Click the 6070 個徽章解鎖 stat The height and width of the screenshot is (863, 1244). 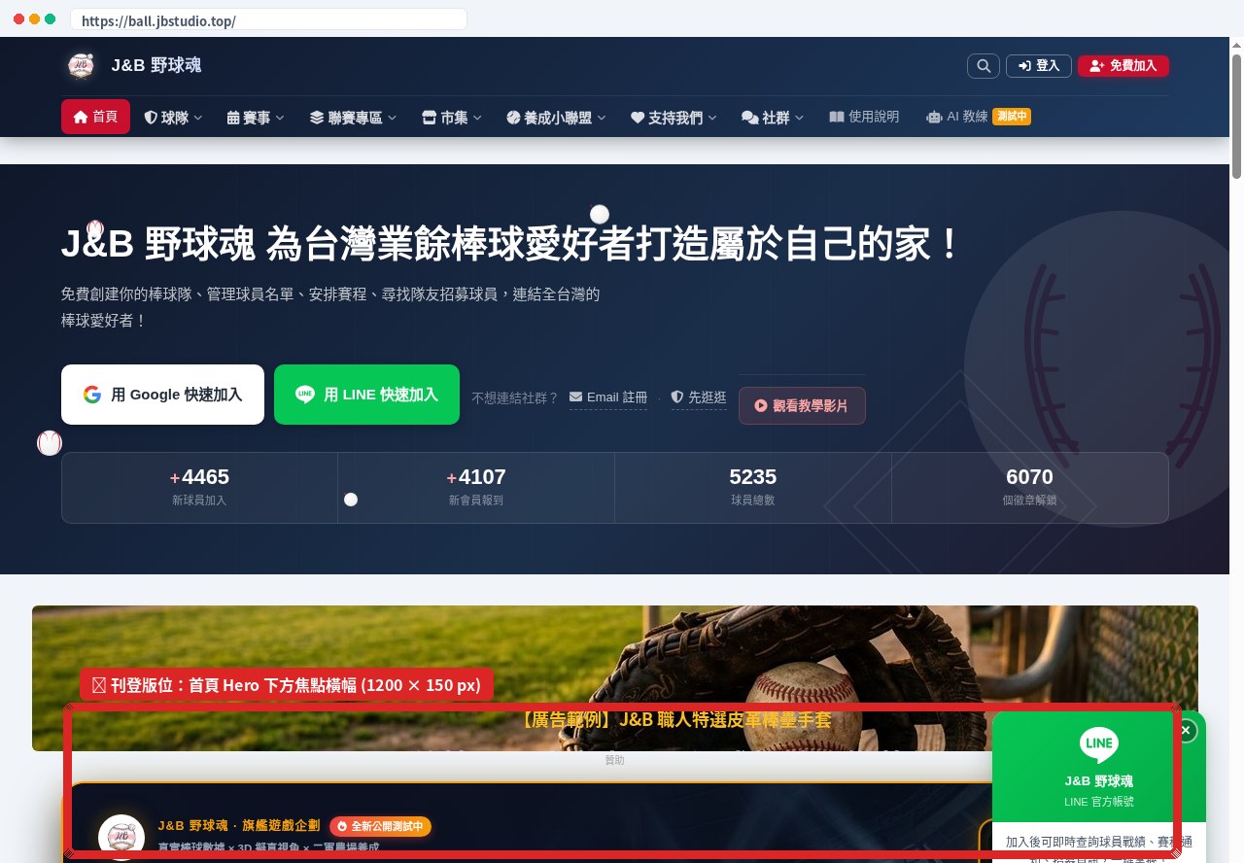1029,488
